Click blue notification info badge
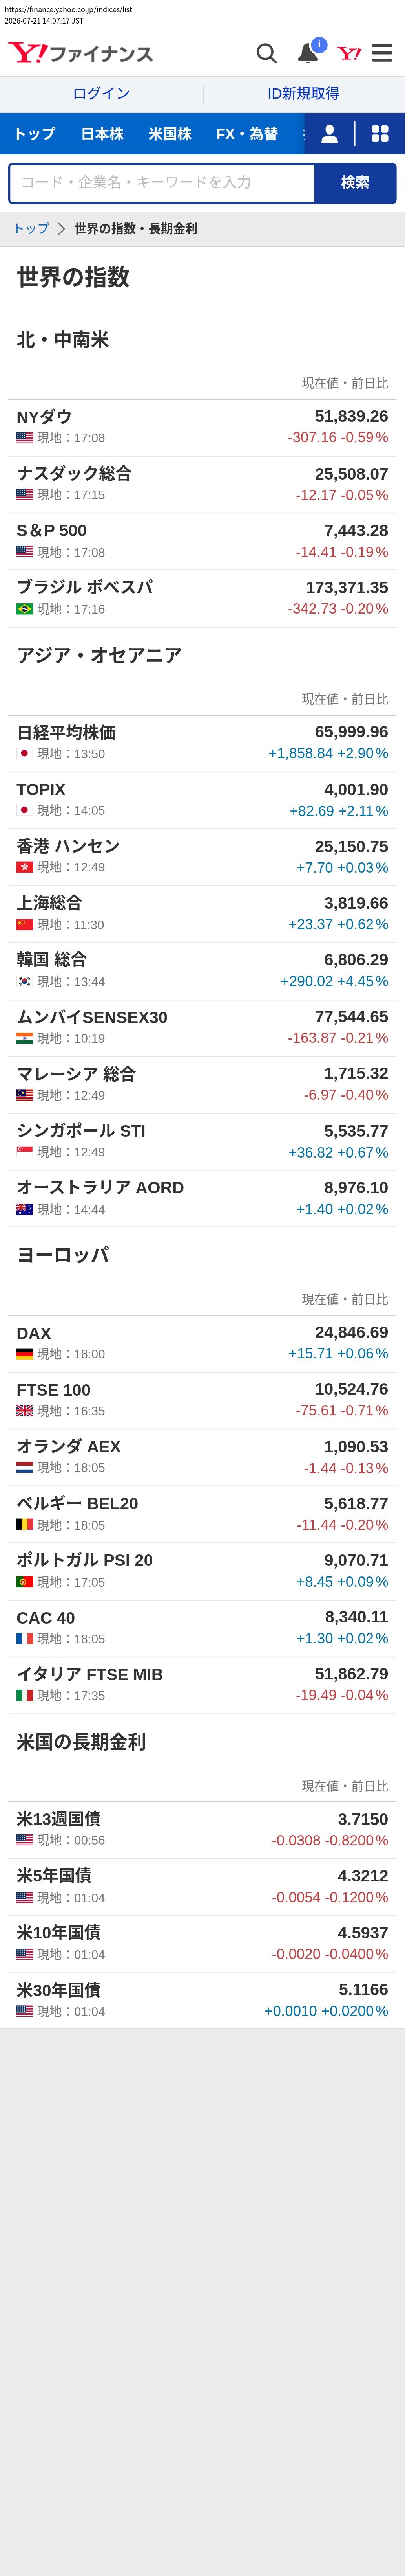The image size is (405, 2576). 319,45
